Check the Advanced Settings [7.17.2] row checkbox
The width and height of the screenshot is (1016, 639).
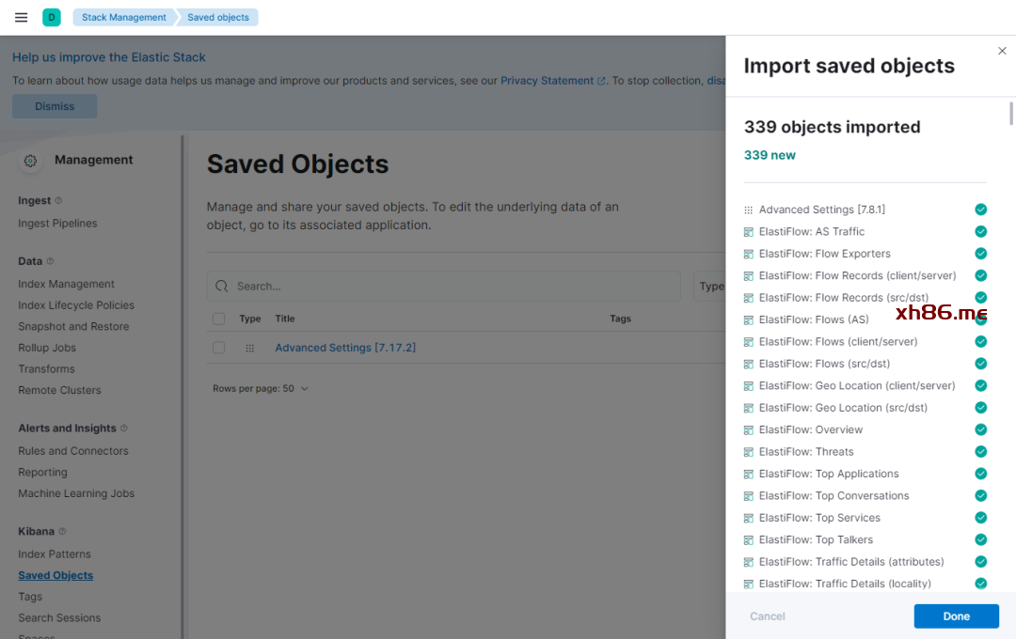pos(219,348)
